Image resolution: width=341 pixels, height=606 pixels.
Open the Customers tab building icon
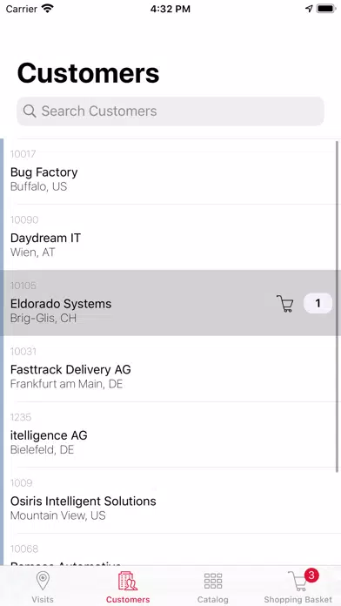point(128,581)
